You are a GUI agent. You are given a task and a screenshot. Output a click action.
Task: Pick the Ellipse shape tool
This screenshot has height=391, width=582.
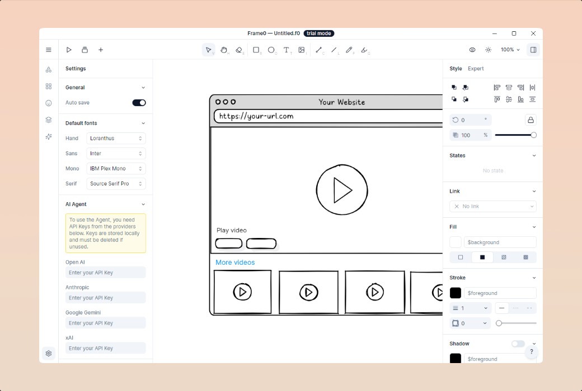click(271, 50)
